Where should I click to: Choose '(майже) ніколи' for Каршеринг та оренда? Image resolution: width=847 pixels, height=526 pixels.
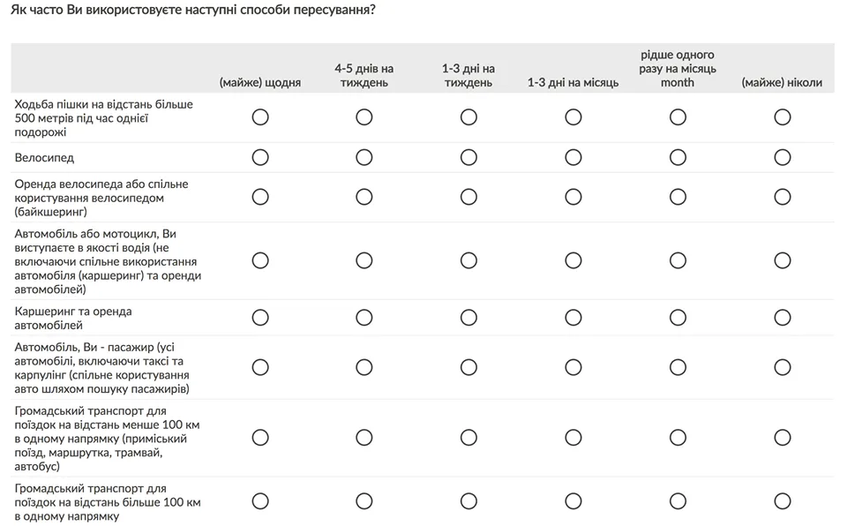(x=782, y=317)
